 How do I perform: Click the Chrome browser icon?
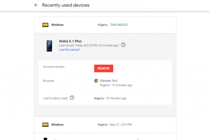click(x=96, y=81)
